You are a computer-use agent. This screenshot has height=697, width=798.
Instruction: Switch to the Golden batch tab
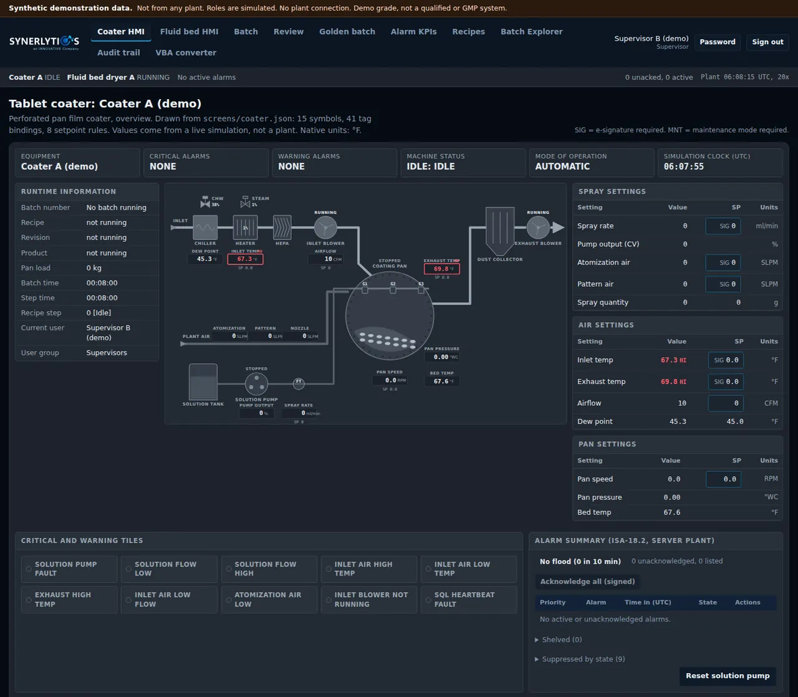click(x=347, y=32)
